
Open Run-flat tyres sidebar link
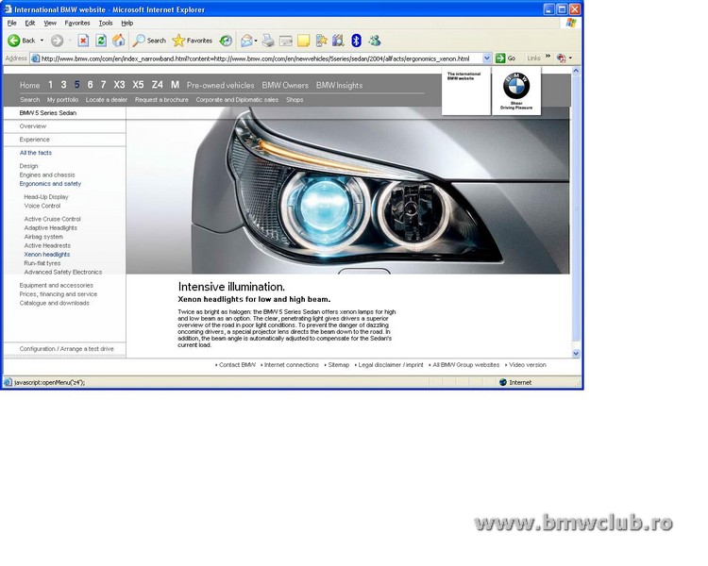42,263
